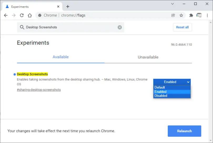The height and width of the screenshot is (143, 213).
Task: Click the profile avatar icon in toolbar
Action: click(x=199, y=15)
